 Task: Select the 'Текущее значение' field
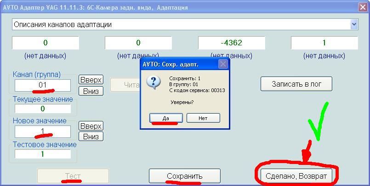coord(43,109)
